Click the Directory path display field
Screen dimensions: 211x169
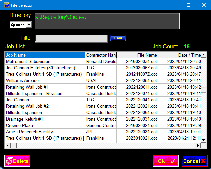(107, 21)
